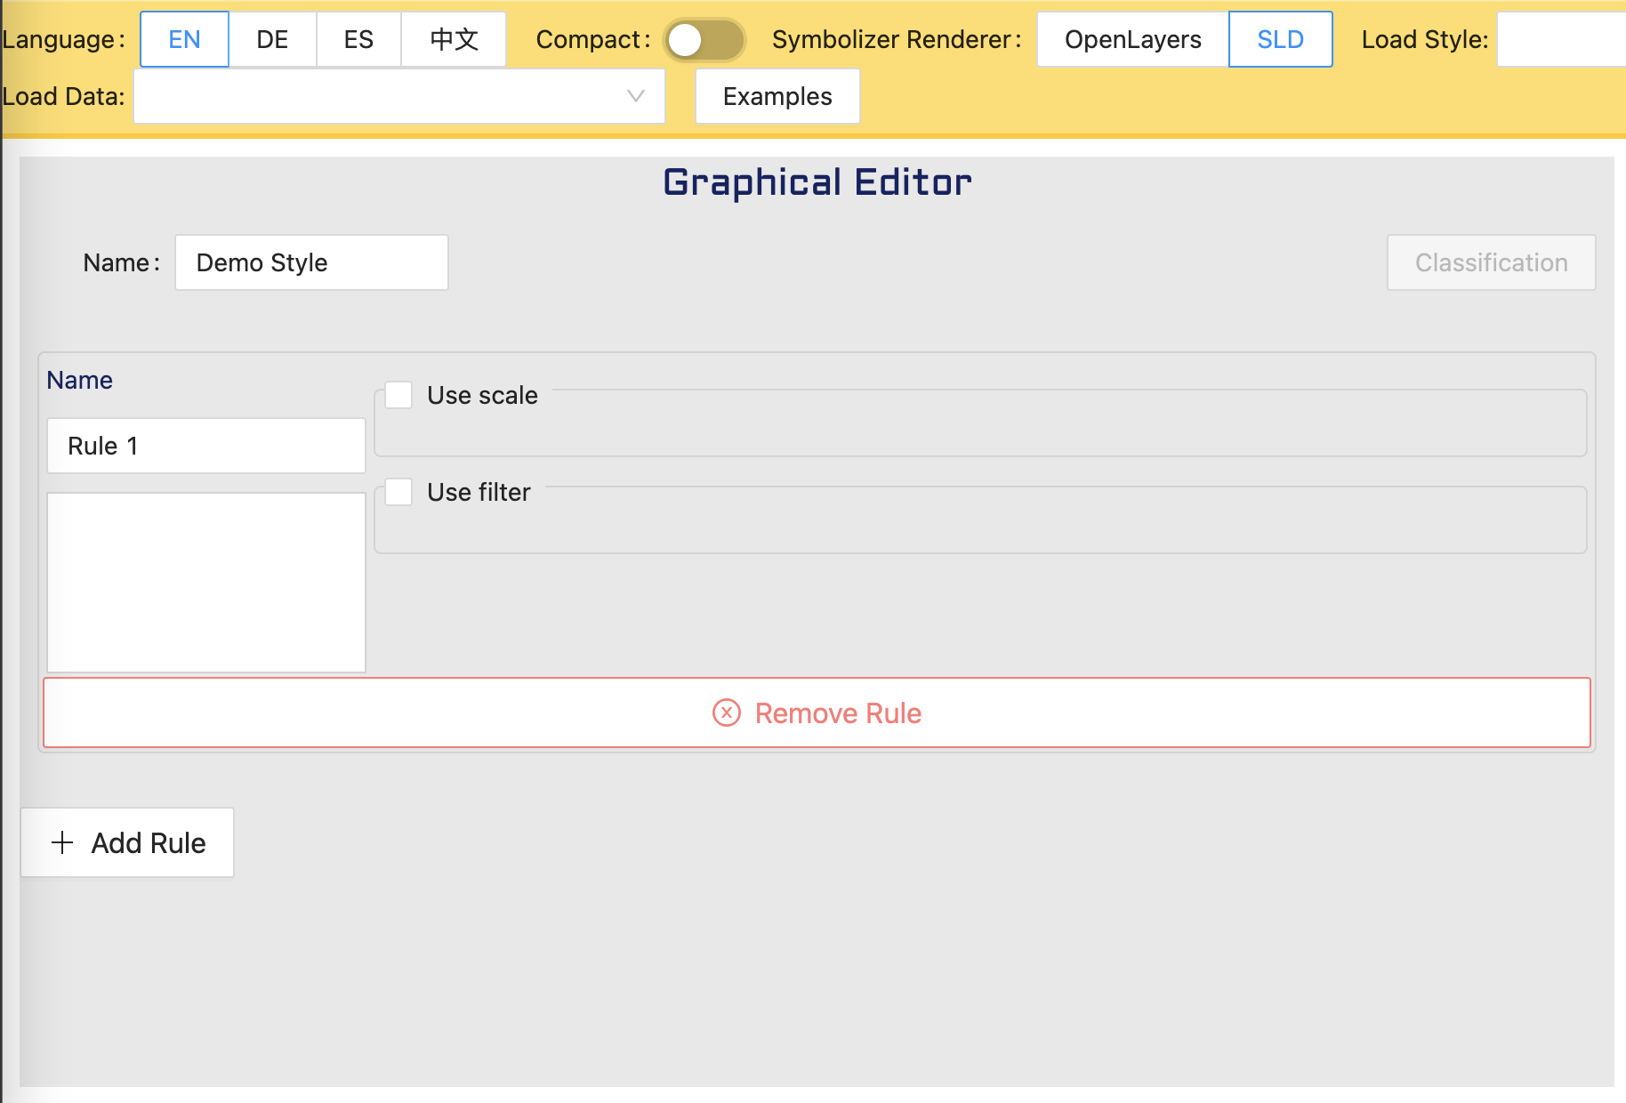Switch language to 中文
This screenshot has height=1103, width=1626.
coord(454,39)
